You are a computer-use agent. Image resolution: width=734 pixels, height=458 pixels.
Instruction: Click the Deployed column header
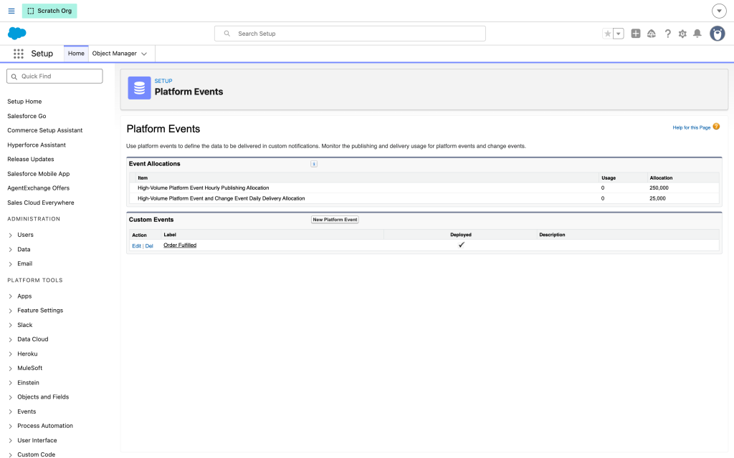click(461, 235)
